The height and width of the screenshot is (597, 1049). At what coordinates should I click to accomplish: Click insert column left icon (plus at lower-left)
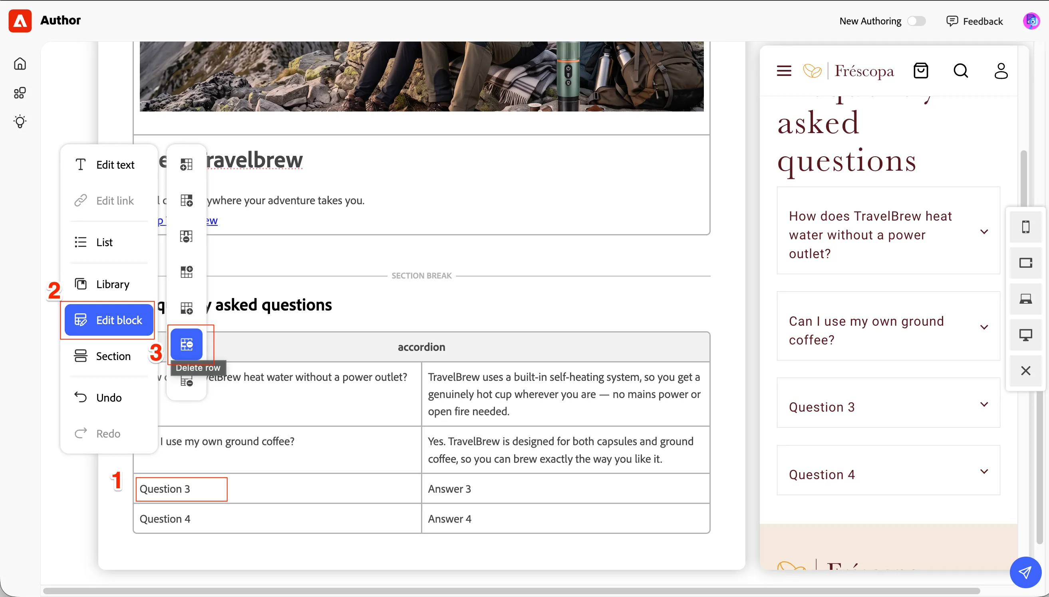[x=187, y=164]
